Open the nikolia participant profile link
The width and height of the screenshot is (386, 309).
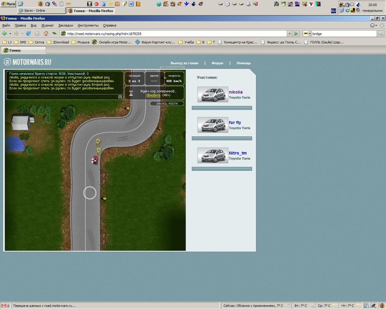click(x=236, y=92)
